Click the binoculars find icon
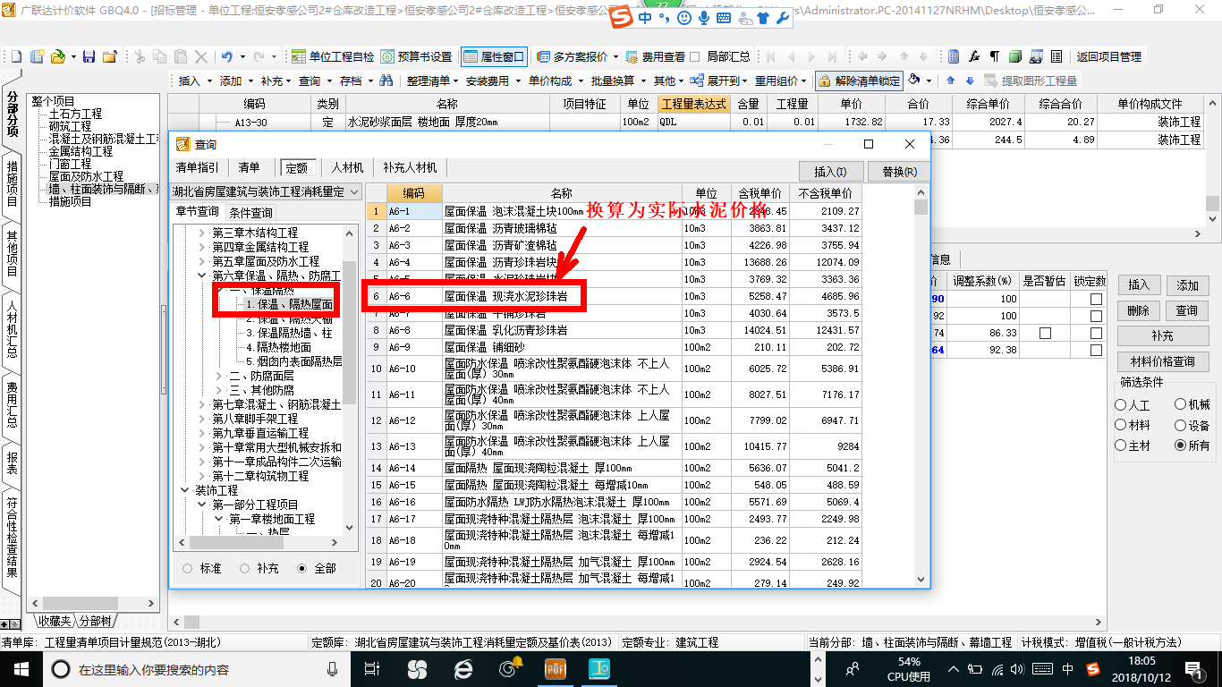The image size is (1222, 687). [386, 81]
